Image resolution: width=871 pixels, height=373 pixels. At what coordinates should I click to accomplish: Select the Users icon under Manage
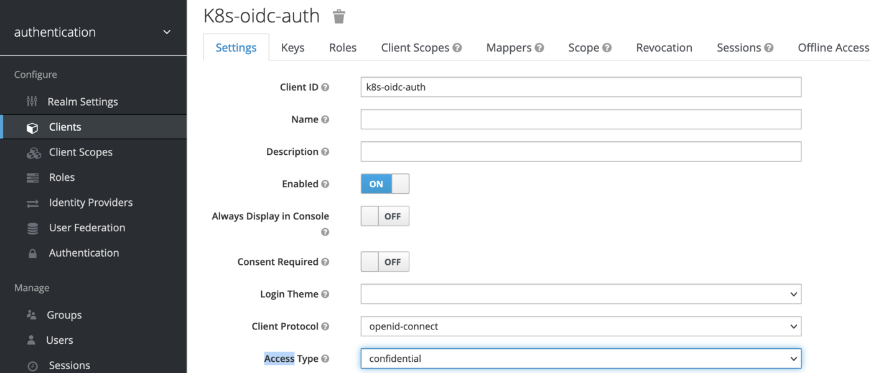pos(32,340)
